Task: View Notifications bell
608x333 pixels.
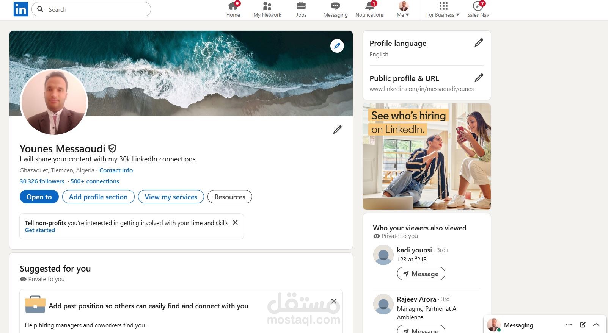Action: coord(369,10)
